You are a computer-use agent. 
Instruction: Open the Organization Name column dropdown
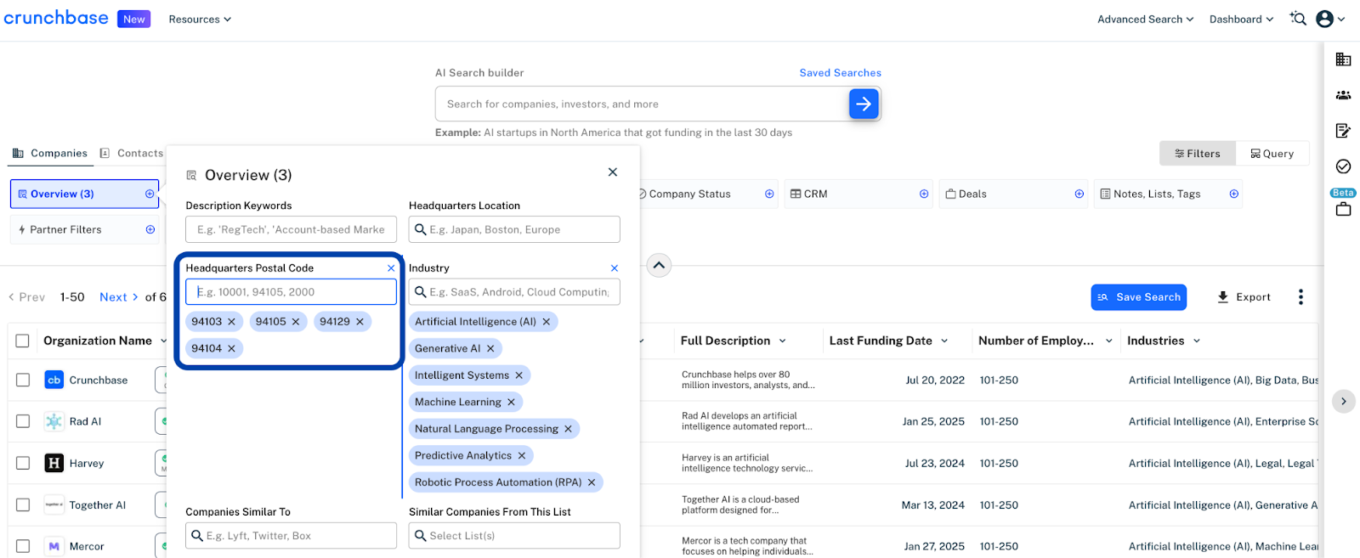click(x=164, y=341)
